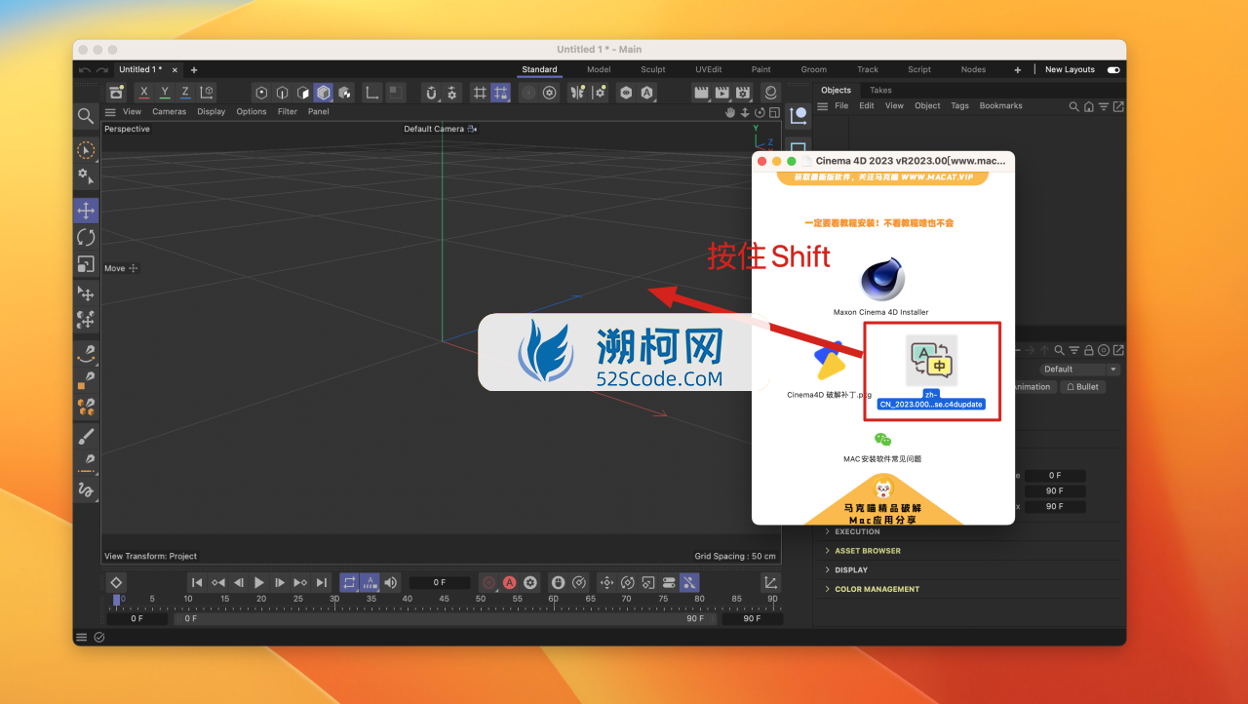The height and width of the screenshot is (704, 1248).
Task: Click the timeline marker at frame 30
Action: click(x=334, y=600)
